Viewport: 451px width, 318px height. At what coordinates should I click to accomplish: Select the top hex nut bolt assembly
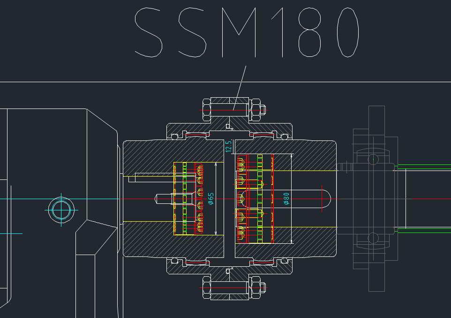pyautogui.click(x=234, y=110)
